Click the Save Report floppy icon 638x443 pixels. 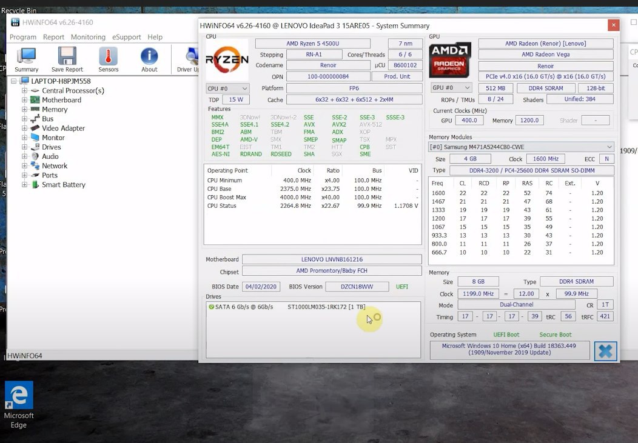pyautogui.click(x=67, y=59)
